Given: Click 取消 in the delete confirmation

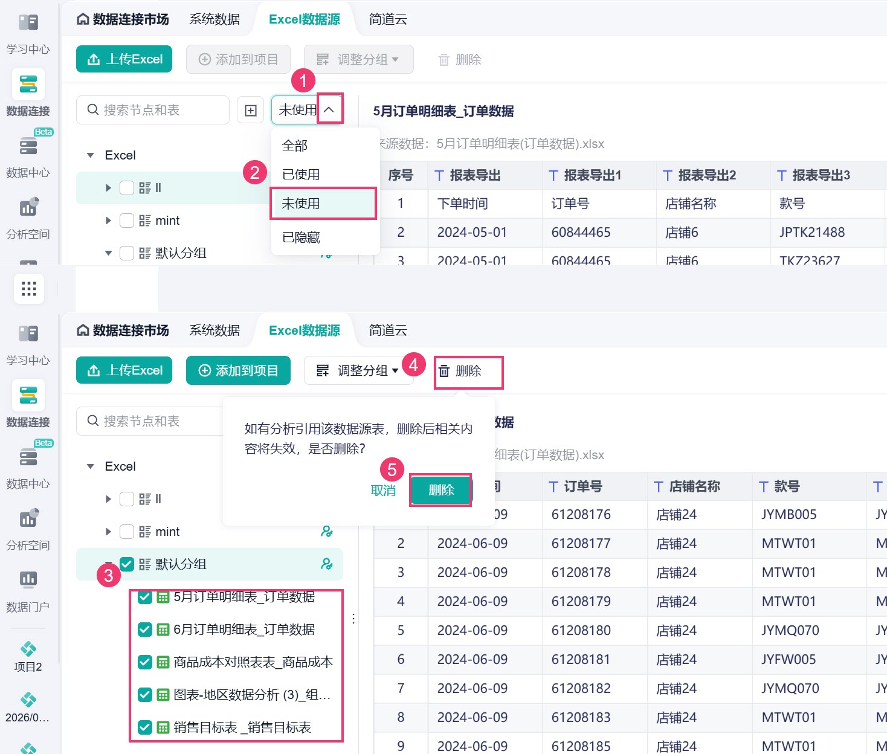Looking at the screenshot, I should [x=383, y=491].
